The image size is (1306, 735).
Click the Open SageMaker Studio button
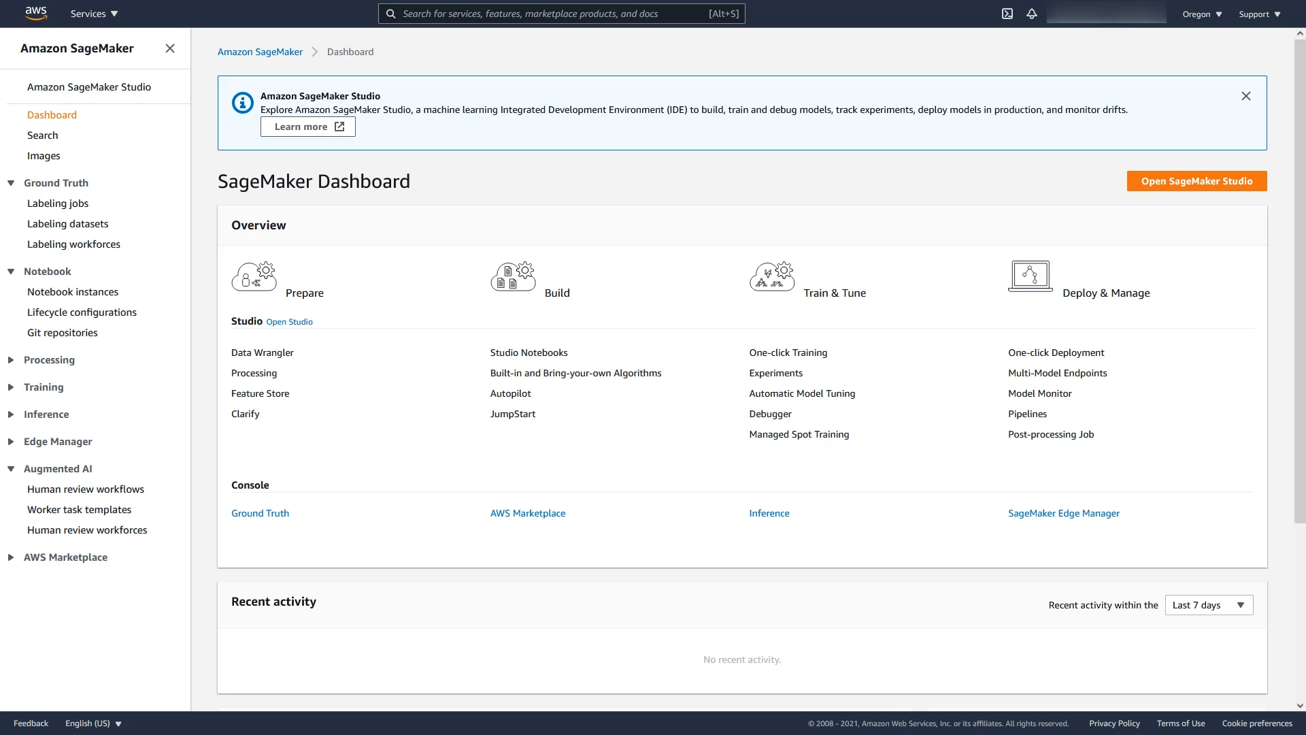[1196, 181]
